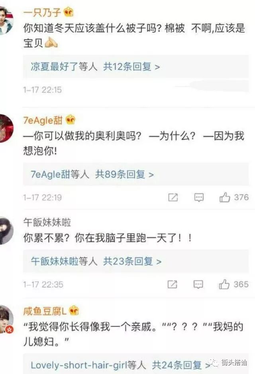
Task: Expand the 共24条回复 replies thread
Action: 181,365
